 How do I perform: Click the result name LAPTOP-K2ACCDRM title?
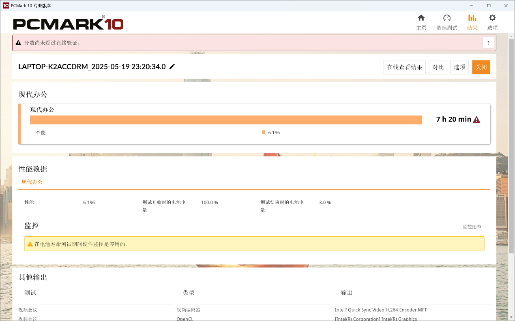pos(92,67)
